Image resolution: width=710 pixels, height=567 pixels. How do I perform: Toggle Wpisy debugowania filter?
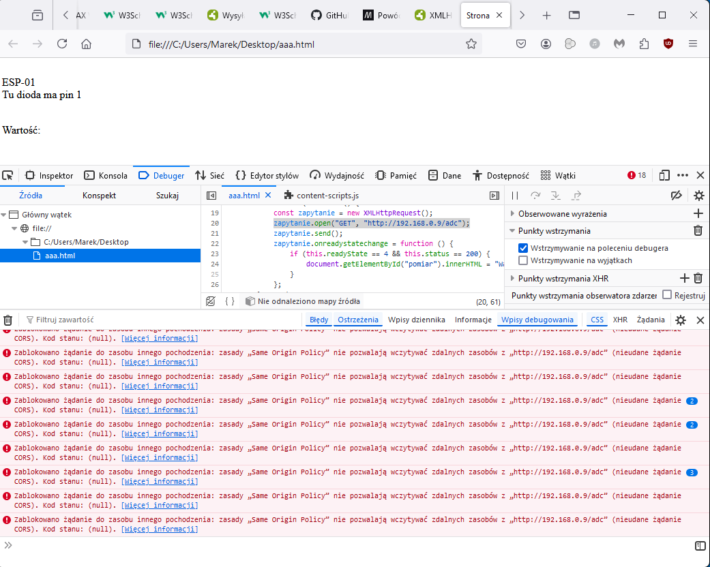coord(537,320)
